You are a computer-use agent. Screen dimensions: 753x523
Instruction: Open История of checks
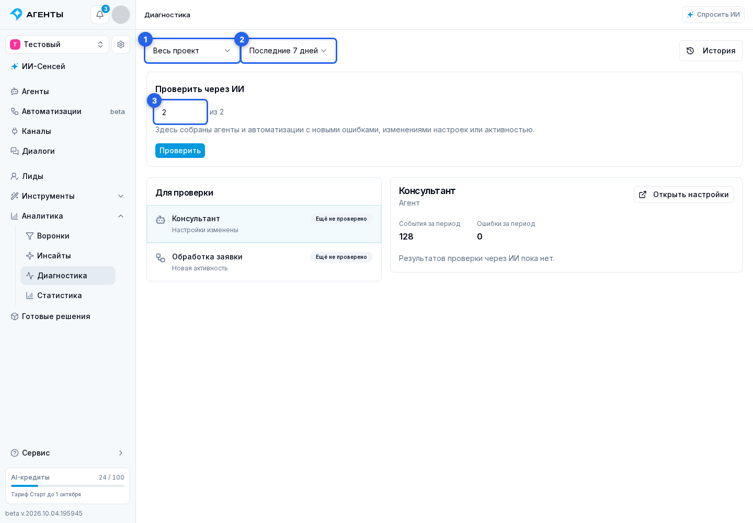pyautogui.click(x=711, y=51)
